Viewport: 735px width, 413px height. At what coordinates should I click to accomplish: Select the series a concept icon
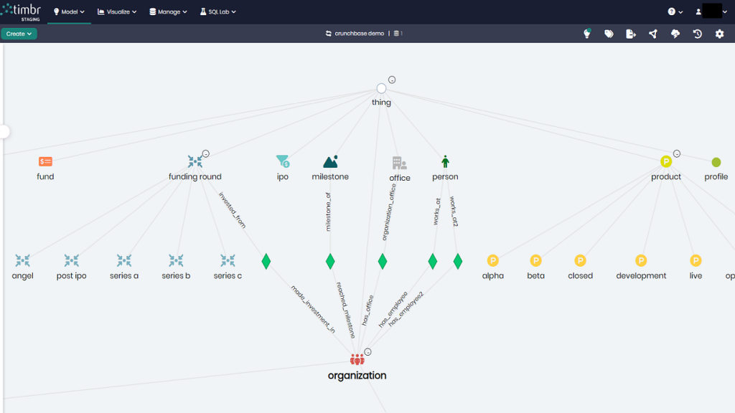(x=124, y=261)
